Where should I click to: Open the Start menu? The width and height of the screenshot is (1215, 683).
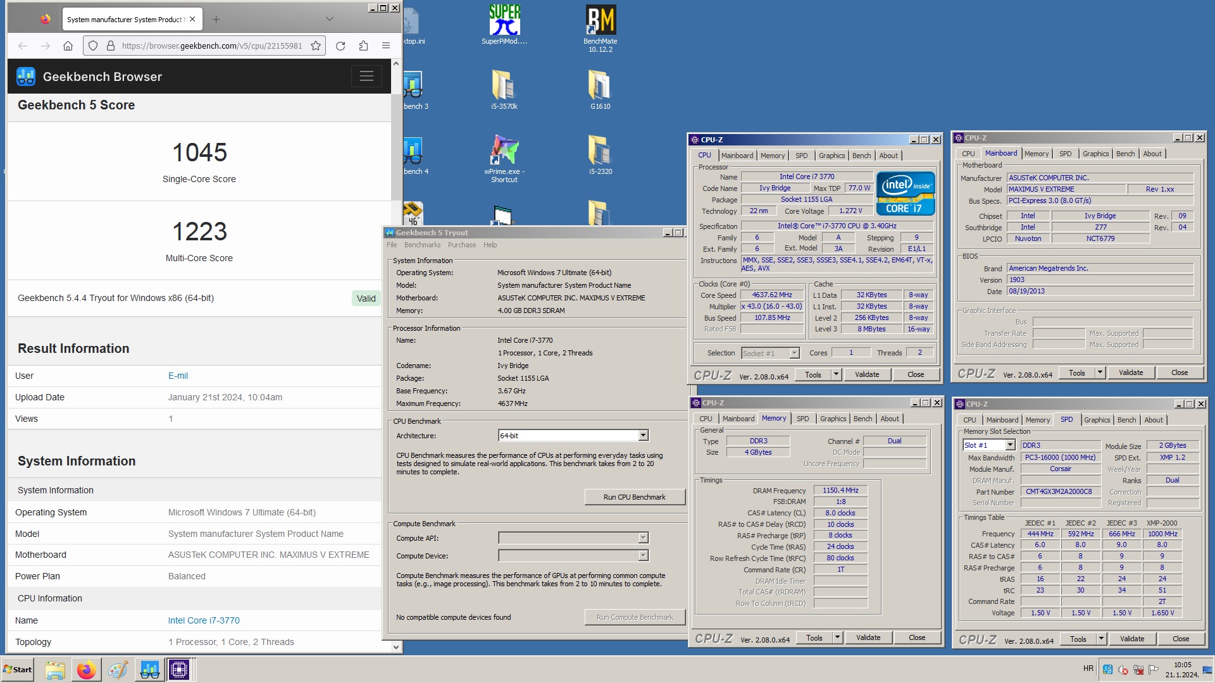tap(17, 670)
